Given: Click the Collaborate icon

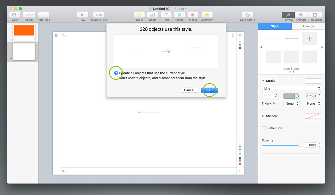Looking at the screenshot, I should point(247,15).
